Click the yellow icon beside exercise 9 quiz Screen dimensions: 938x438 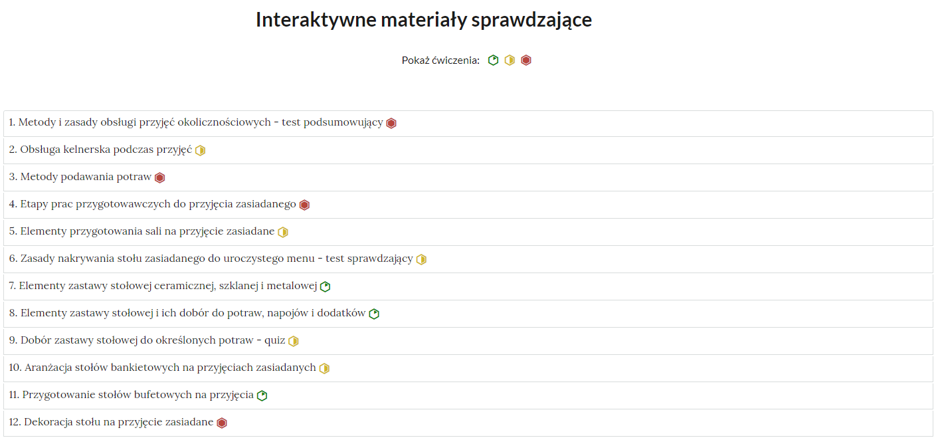pos(294,340)
